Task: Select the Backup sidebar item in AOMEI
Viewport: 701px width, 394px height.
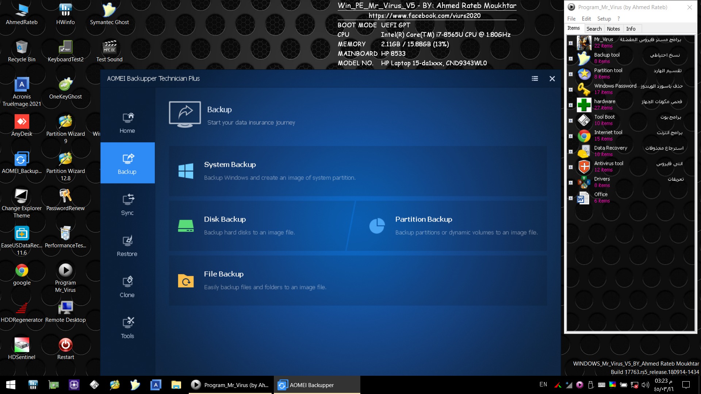Action: pyautogui.click(x=127, y=163)
